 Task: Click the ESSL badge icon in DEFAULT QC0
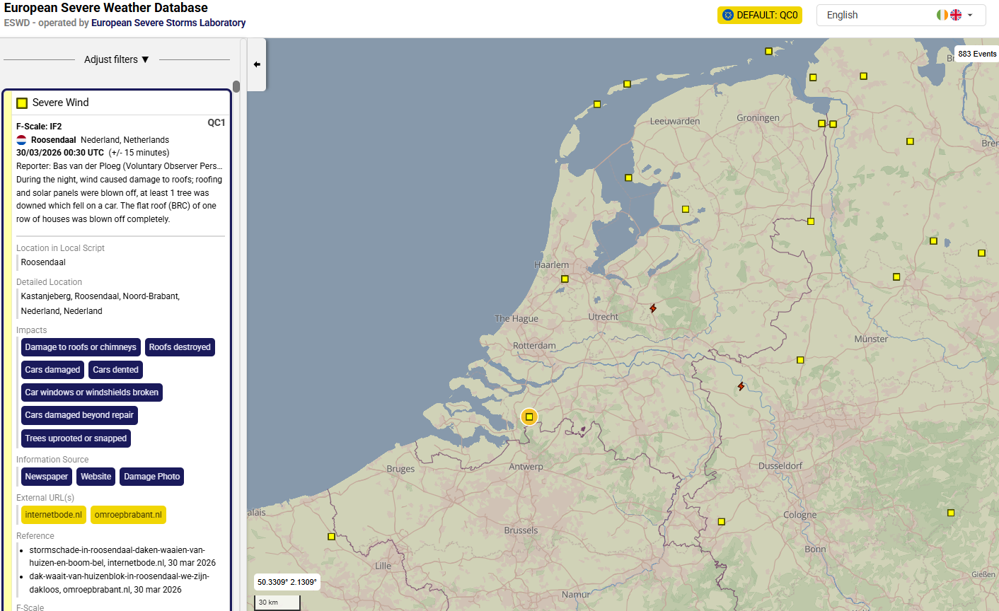(728, 15)
